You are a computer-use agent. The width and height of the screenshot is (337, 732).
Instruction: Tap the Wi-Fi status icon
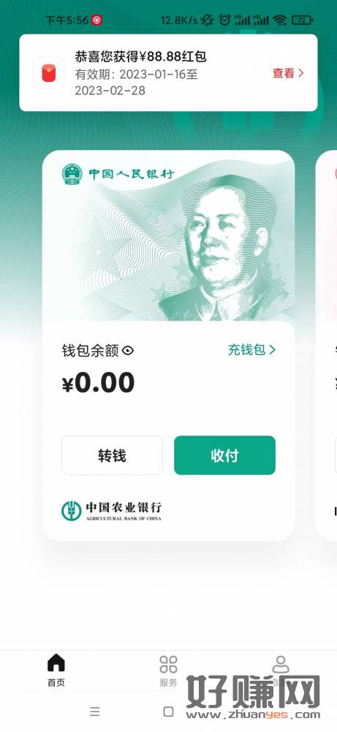tap(280, 20)
